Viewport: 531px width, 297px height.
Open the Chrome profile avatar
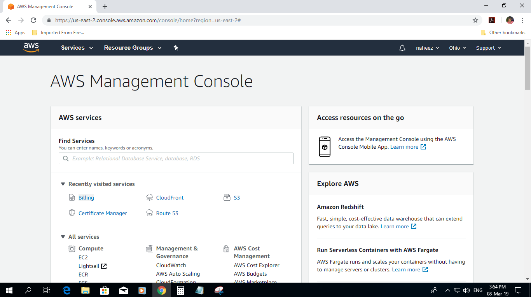(510, 20)
